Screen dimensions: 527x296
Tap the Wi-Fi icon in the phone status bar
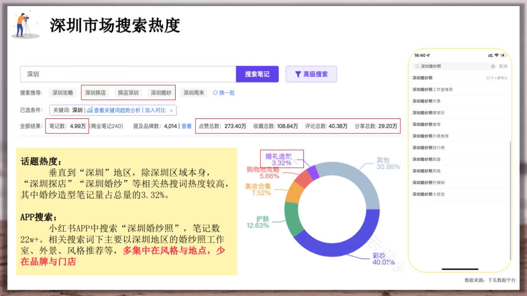pos(497,55)
